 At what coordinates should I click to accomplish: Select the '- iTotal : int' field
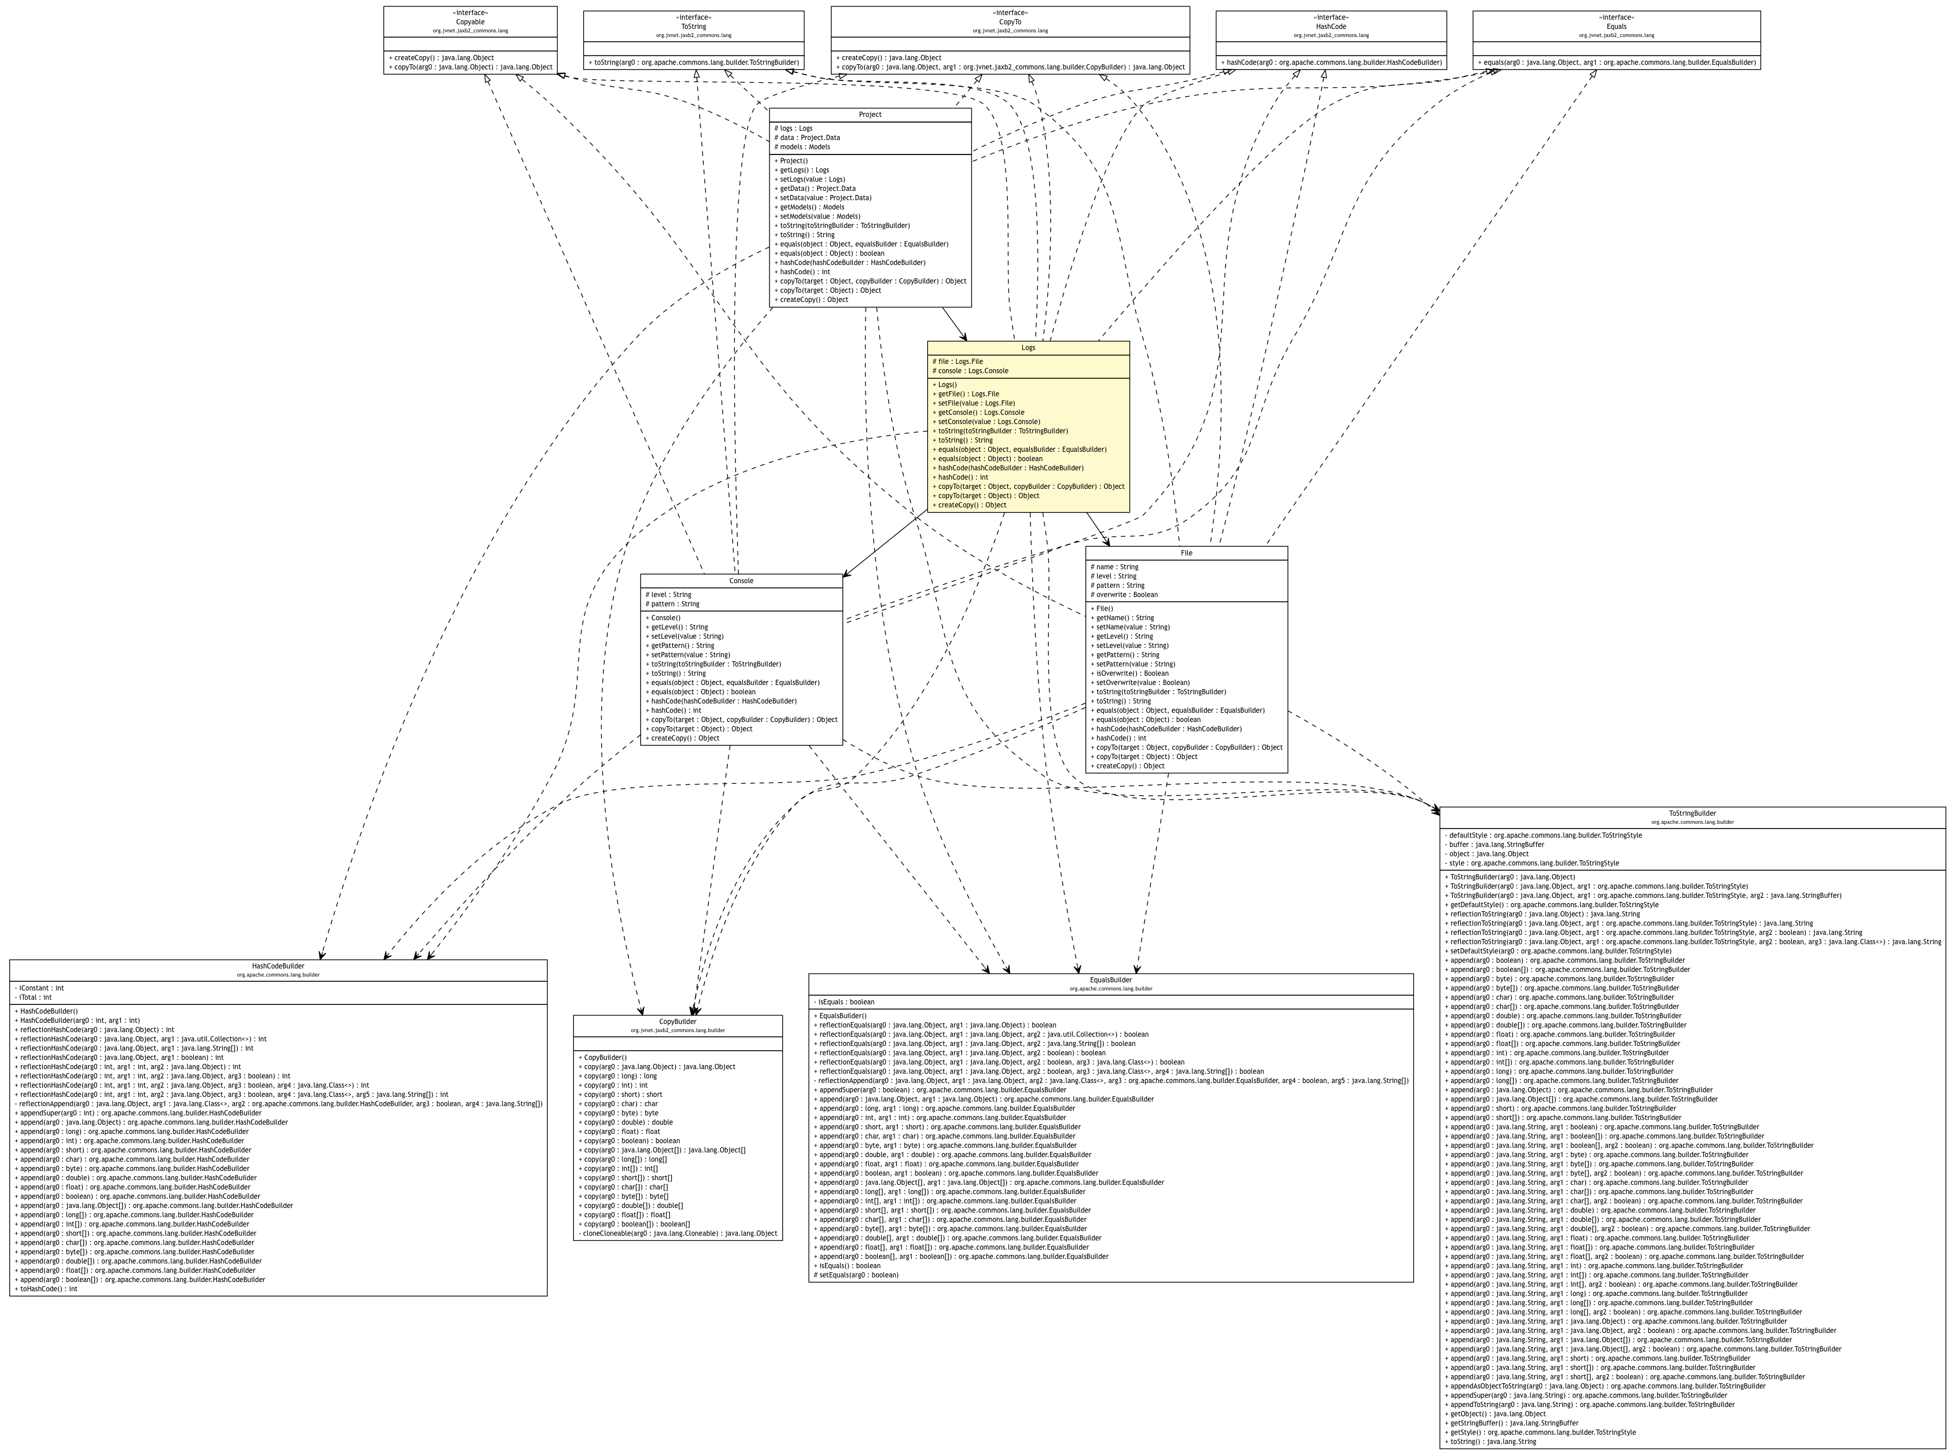(34, 998)
